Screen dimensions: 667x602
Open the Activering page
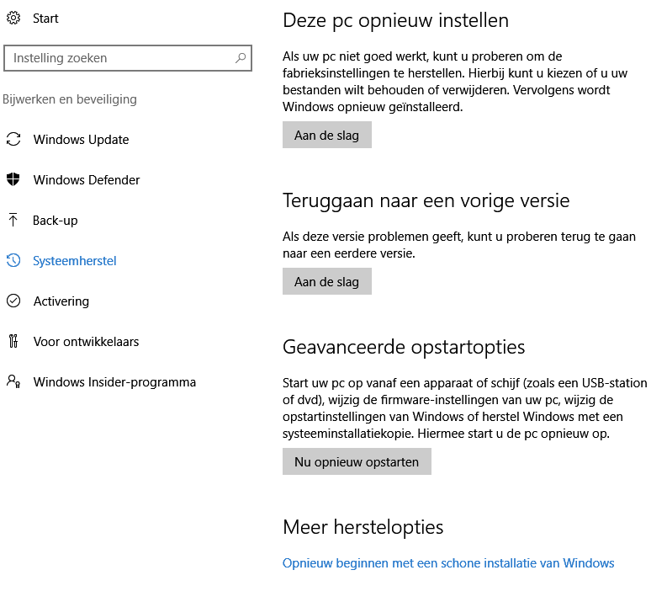pos(61,301)
